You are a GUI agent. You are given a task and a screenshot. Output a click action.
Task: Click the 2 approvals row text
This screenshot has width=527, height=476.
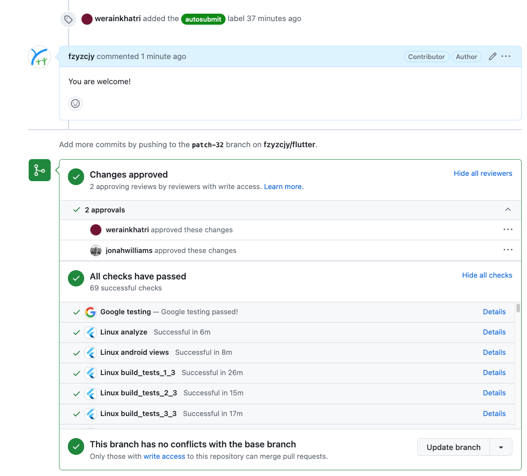(105, 210)
